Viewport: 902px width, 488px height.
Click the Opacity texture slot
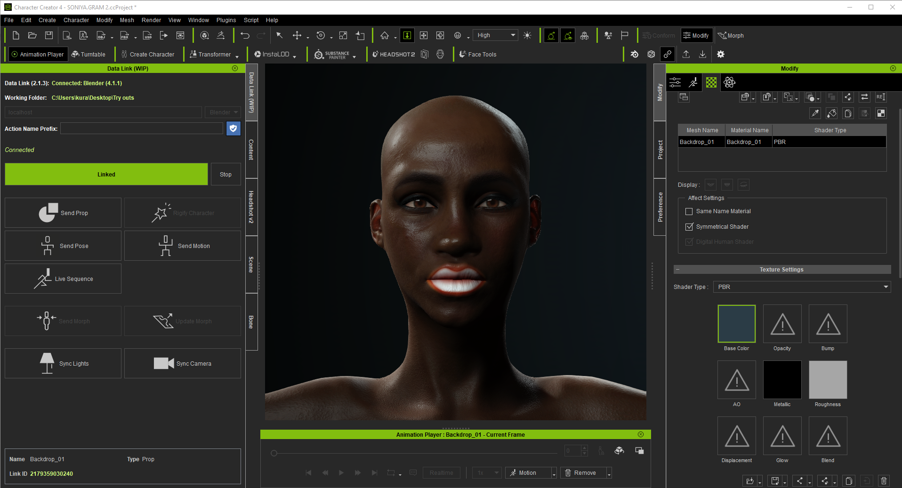782,324
